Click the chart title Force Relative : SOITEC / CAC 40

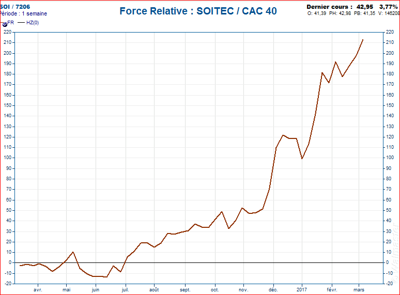pos(198,11)
